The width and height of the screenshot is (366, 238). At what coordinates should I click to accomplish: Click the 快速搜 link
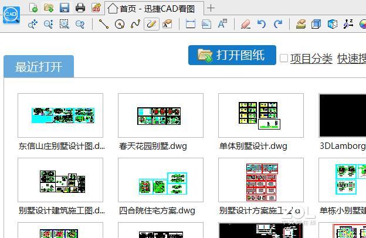351,59
